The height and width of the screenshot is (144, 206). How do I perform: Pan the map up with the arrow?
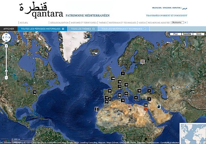point(6,35)
